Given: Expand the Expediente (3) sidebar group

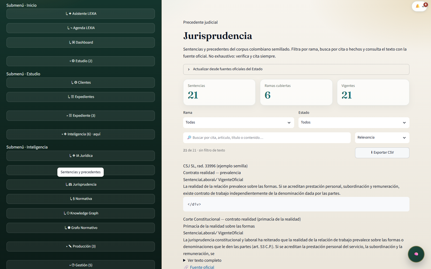Looking at the screenshot, I should [x=81, y=116].
